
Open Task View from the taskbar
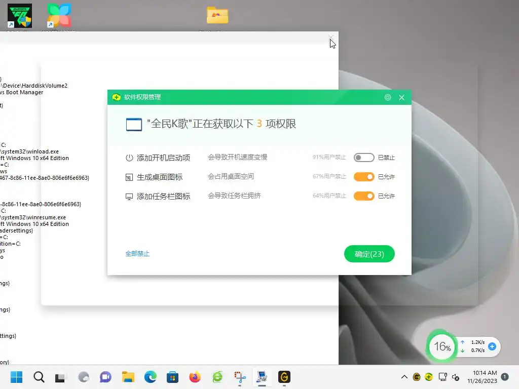[x=60, y=377]
